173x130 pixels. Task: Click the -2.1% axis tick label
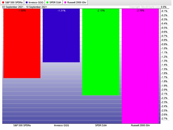[x=164, y=94]
